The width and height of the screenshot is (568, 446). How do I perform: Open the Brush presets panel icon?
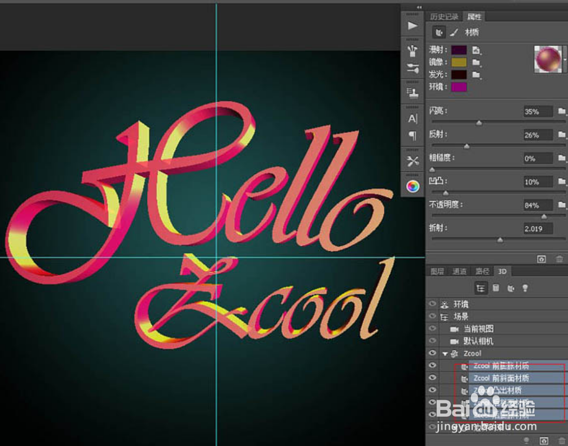[412, 51]
